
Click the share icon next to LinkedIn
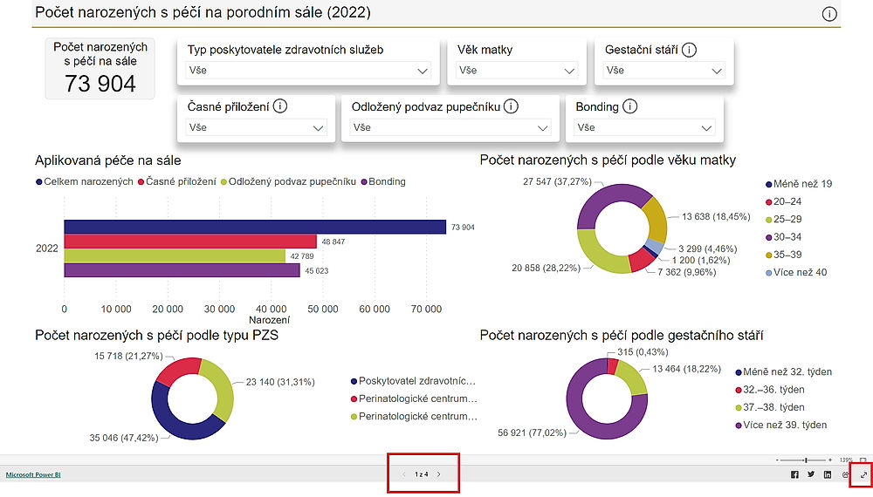tap(844, 474)
